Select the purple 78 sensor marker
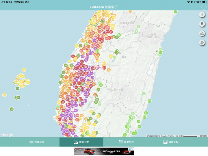208x156 pixels. point(94,40)
